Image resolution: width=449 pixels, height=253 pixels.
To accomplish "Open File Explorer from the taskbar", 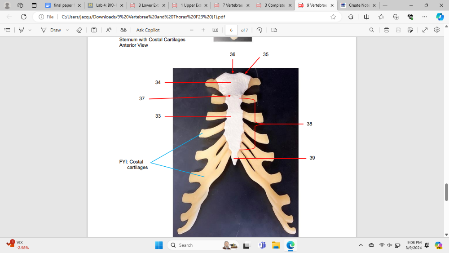I will click(x=276, y=245).
